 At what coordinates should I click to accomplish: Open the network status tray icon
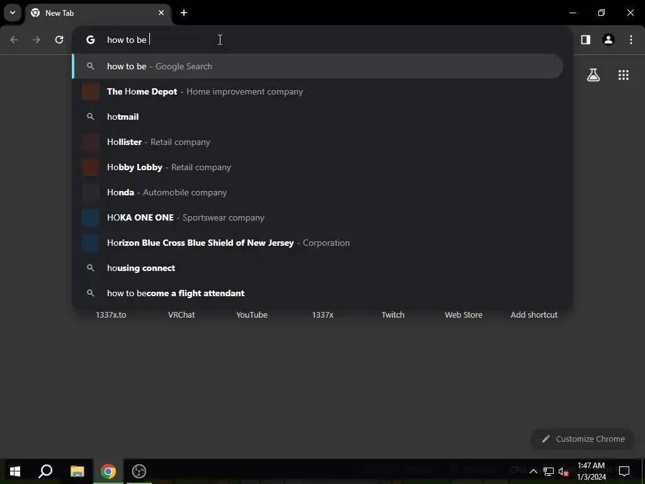point(549,471)
